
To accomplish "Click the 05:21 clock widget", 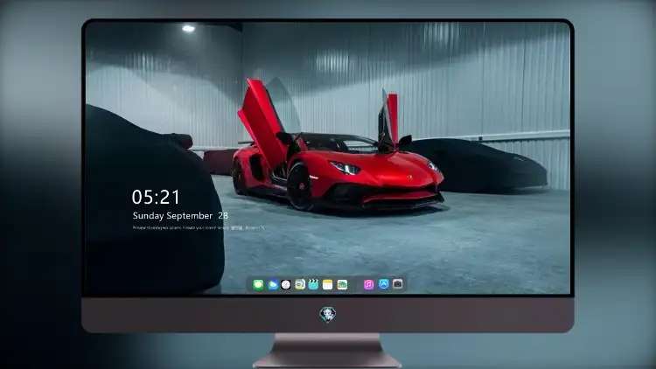I will pos(156,197).
